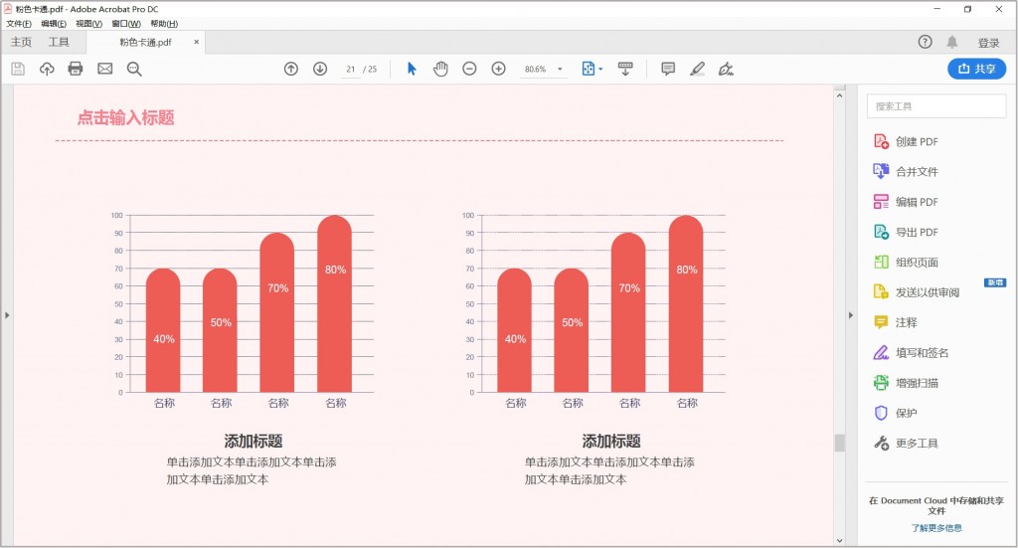1018x548 pixels.
Task: Switch to the 主页 tab
Action: pos(21,42)
